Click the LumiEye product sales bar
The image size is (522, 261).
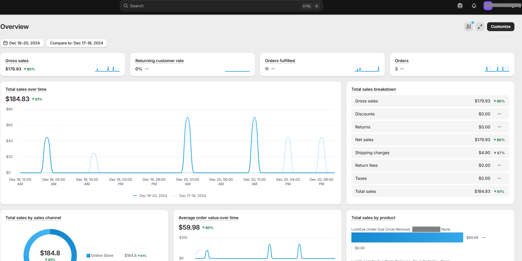(407, 238)
